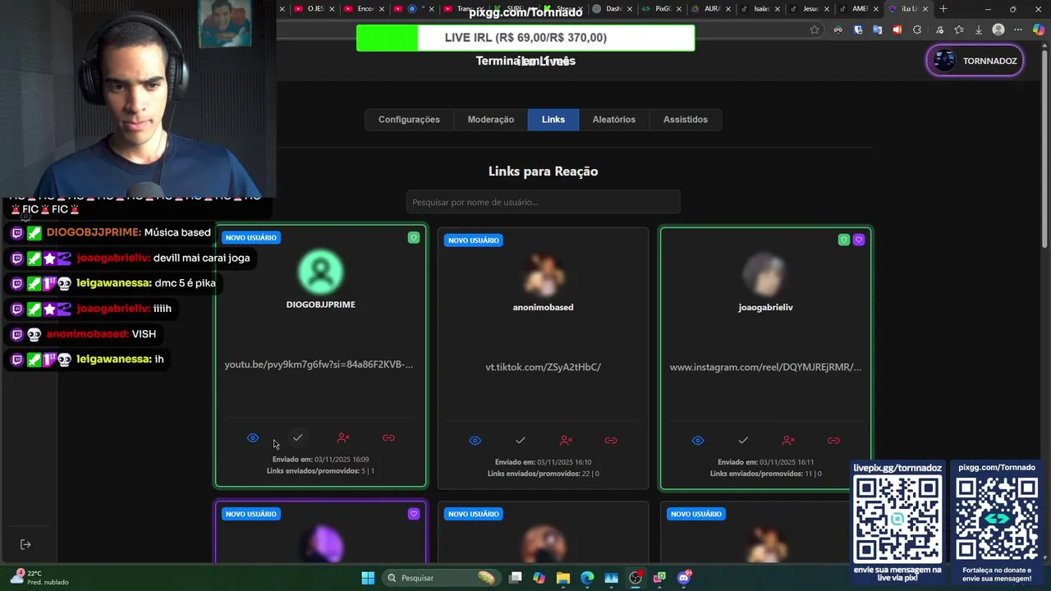
Task: Click NOVO USUÁRIO badge on DIOGOBJJPRIME card
Action: coord(251,237)
